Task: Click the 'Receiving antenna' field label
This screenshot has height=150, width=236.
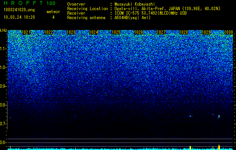Action: pos(86,18)
